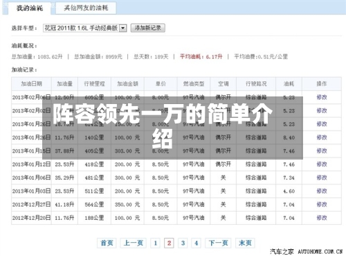Click 修改 for the 2013年02月06日 record
Viewport: 346px width, 256px height.
tap(322, 97)
